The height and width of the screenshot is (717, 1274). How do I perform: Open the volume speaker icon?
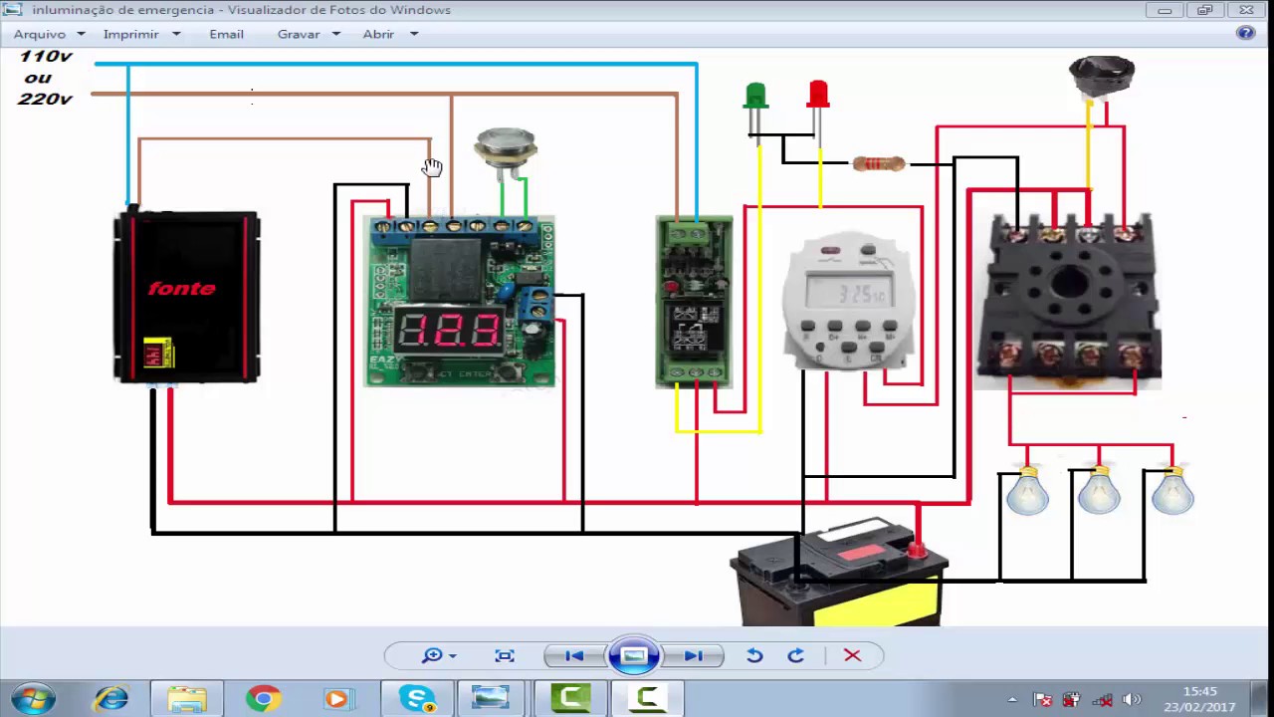(1131, 700)
